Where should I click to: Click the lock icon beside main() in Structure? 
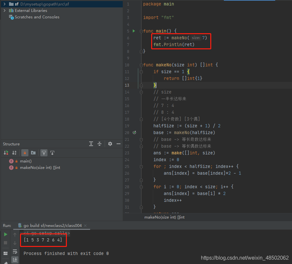point(16,161)
